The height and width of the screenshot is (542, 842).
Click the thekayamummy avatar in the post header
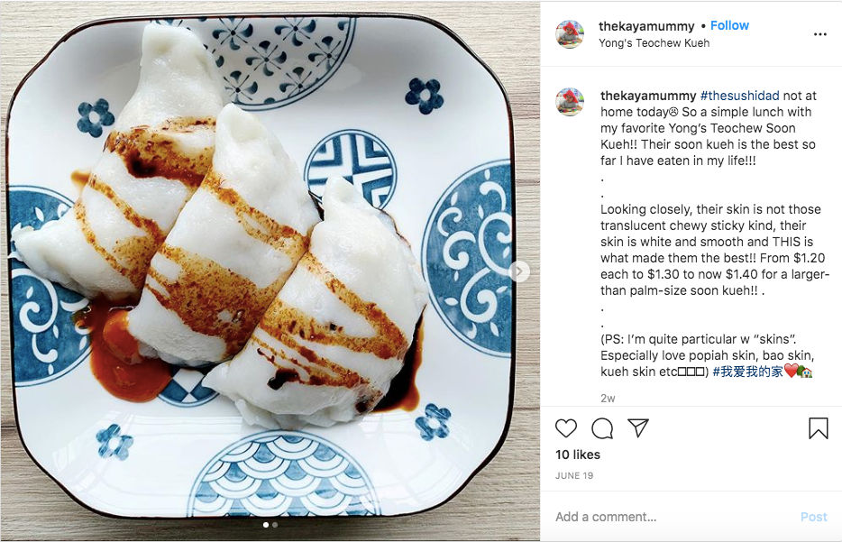point(570,34)
